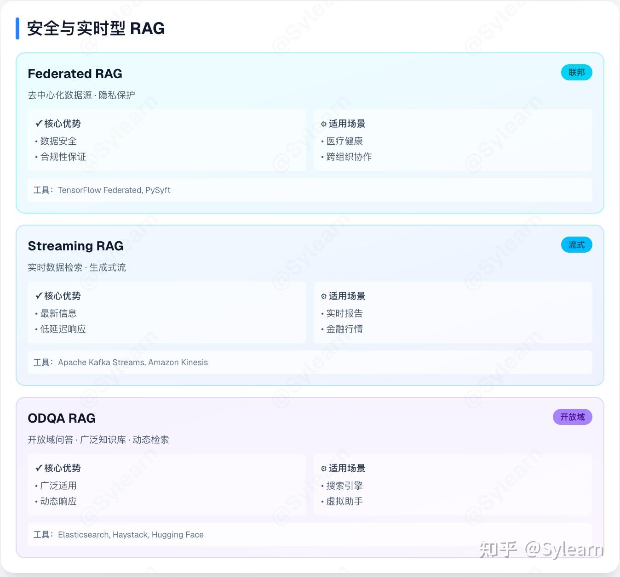The image size is (620, 577).
Task: Click the checkmark icon in Streaming RAG card
Action: point(38,296)
